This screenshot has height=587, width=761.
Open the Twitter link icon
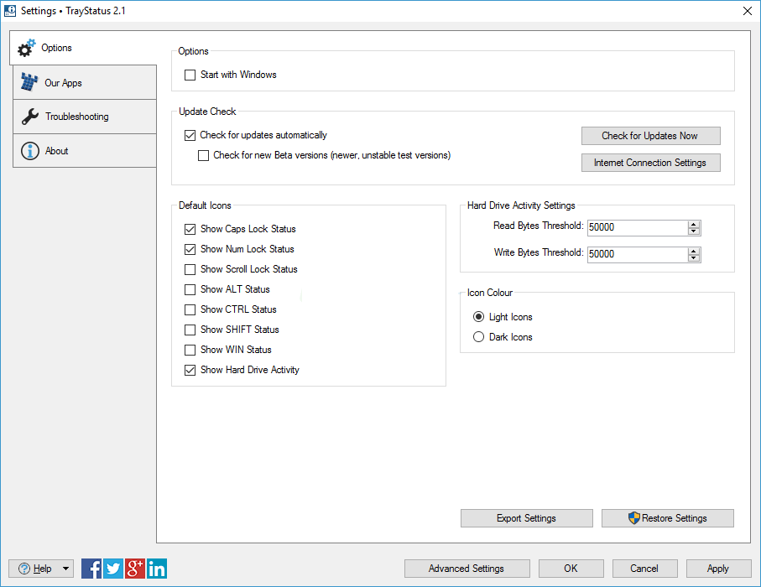tap(113, 569)
